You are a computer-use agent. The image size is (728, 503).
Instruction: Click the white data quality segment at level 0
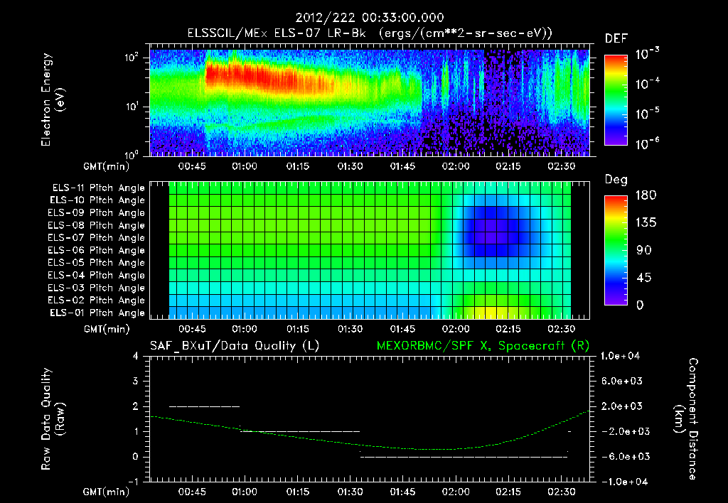point(464,457)
